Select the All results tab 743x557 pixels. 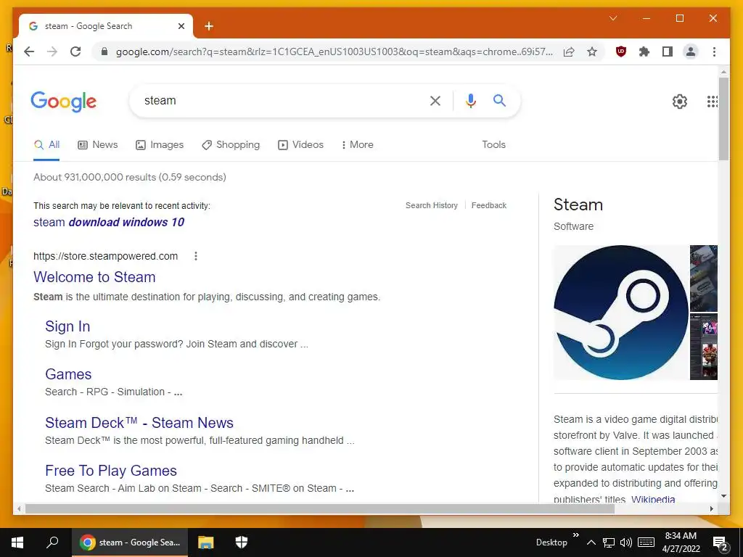[x=46, y=145]
